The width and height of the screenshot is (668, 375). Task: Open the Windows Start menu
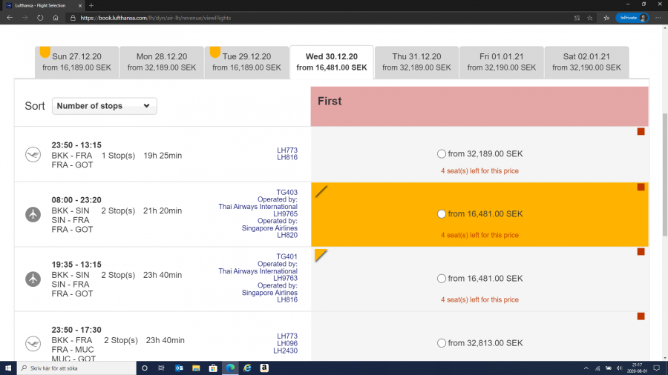tap(8, 368)
